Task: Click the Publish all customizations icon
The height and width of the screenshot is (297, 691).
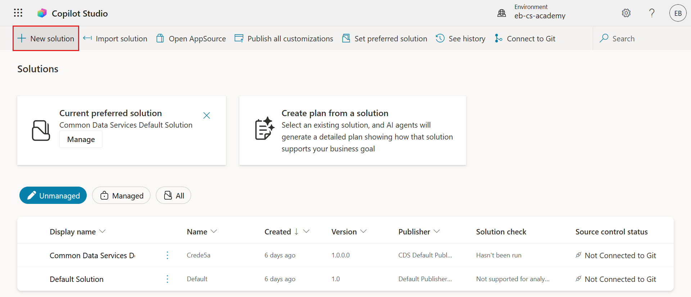Action: 239,38
